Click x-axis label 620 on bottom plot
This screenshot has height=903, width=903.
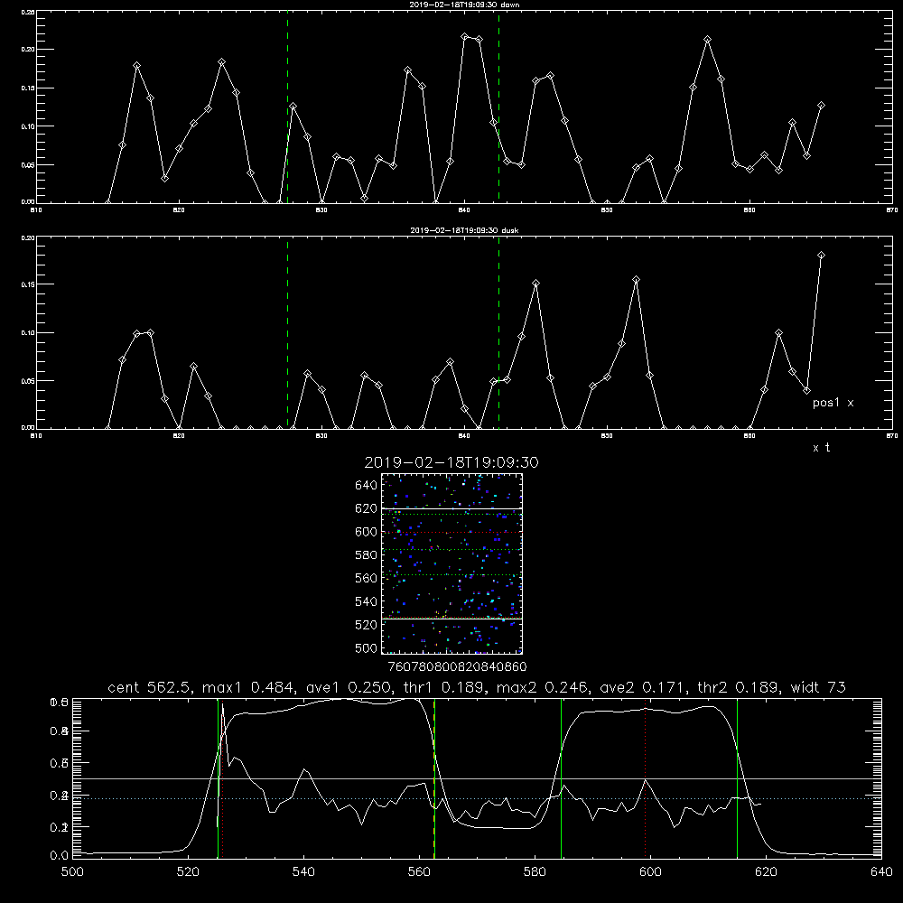767,872
